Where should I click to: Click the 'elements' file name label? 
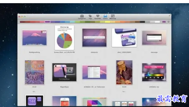(94, 52)
